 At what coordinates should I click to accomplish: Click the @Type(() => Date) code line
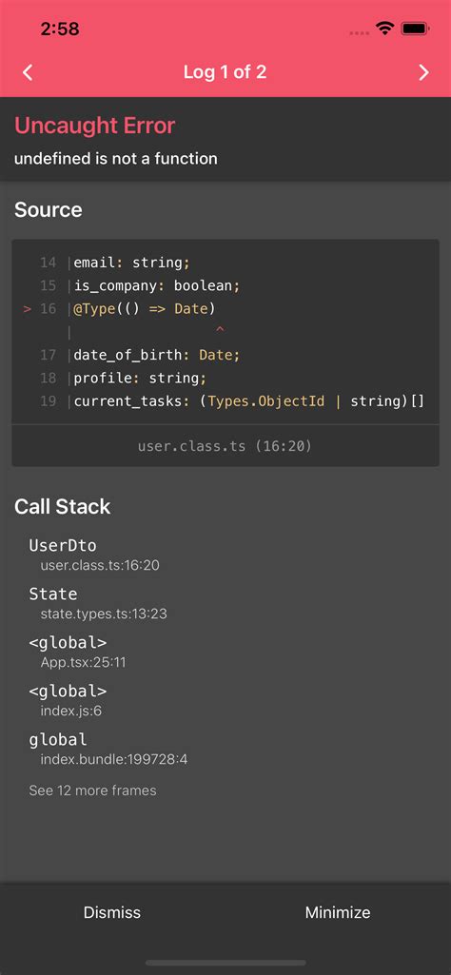click(x=145, y=309)
